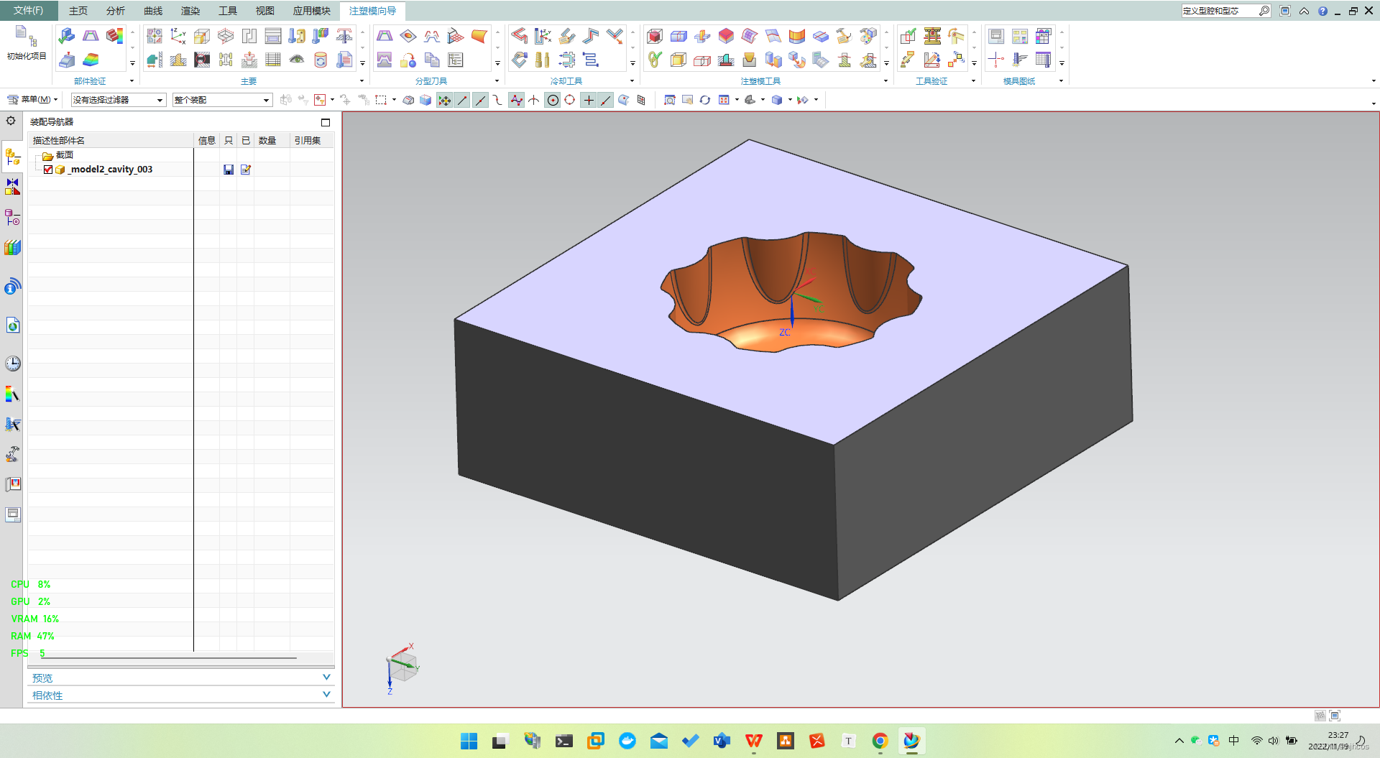Open the Reuse Library books icon
This screenshot has width=1380, height=758.
click(x=13, y=248)
